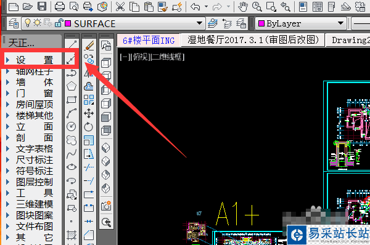The image size is (370, 245).
Task: Select the SW Isometric view icon
Action: click(106, 148)
